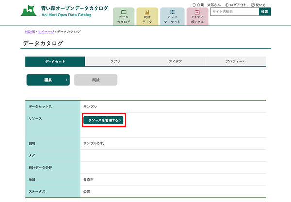Screen dimensions: 291x202
Task: Click the 説明 row label
Action: (x=32, y=143)
